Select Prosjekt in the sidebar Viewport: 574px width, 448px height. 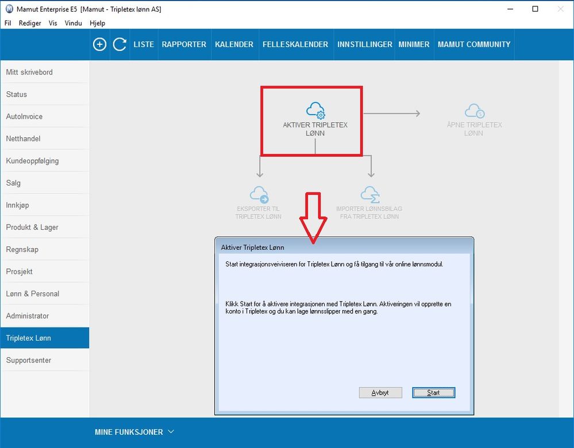pos(45,271)
